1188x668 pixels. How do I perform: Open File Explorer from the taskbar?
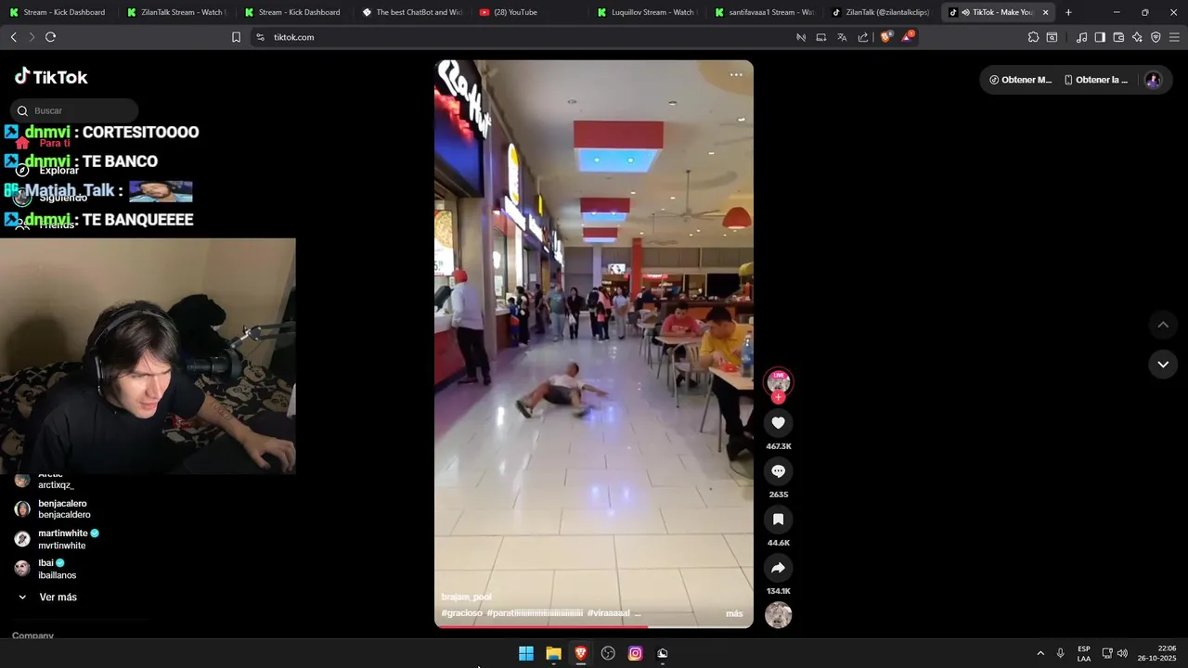(553, 653)
